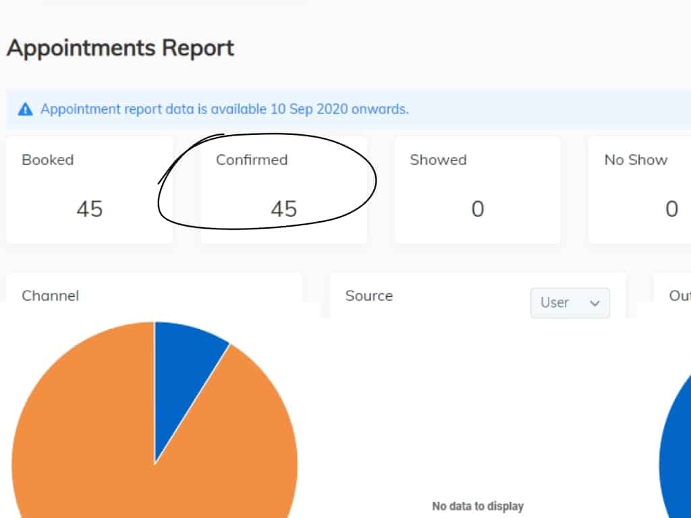
Task: Click the Confirmed count value 45
Action: pos(283,209)
